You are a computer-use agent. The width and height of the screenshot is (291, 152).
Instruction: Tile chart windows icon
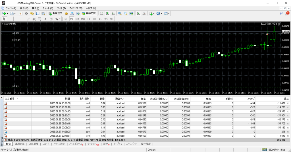(131, 13)
